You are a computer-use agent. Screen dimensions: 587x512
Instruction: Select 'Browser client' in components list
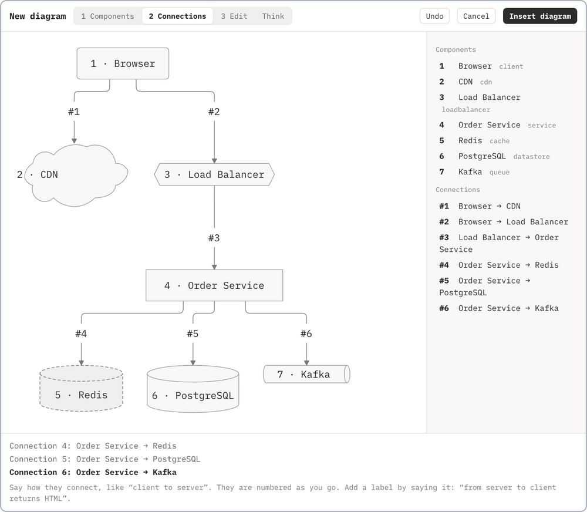click(481, 66)
